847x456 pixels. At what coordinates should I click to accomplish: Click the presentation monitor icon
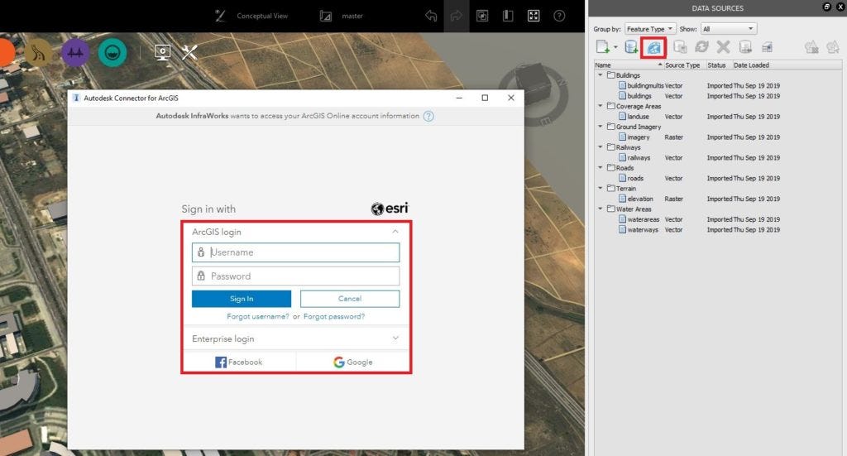[x=163, y=52]
